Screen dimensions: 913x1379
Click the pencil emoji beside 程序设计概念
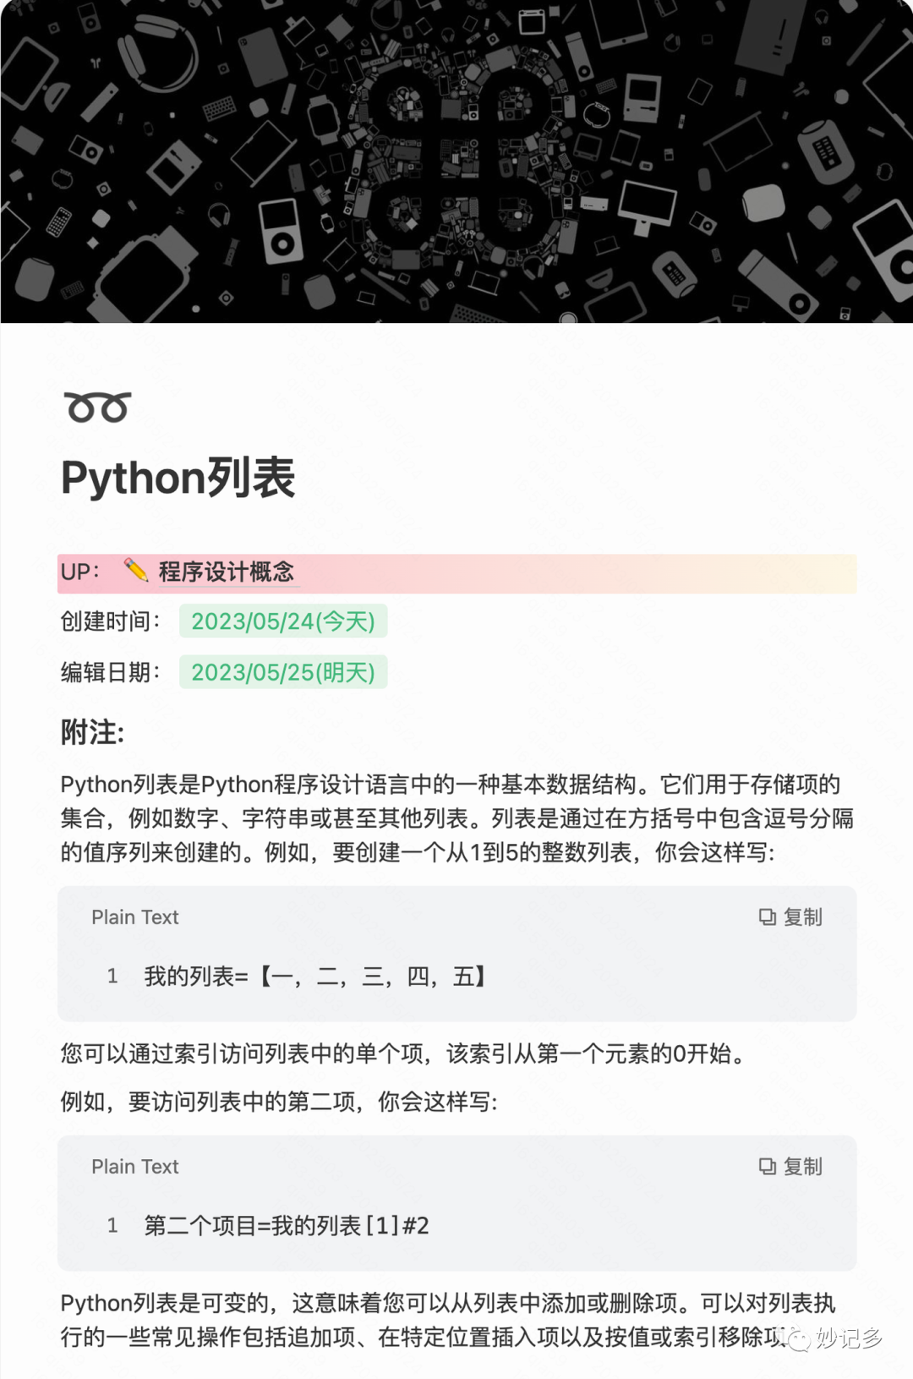pyautogui.click(x=135, y=571)
